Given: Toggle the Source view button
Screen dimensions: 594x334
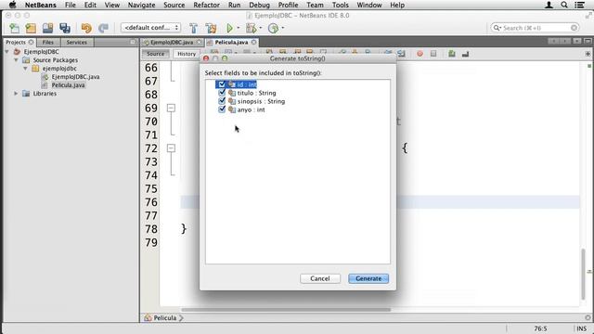Looking at the screenshot, I should pyautogui.click(x=156, y=54).
